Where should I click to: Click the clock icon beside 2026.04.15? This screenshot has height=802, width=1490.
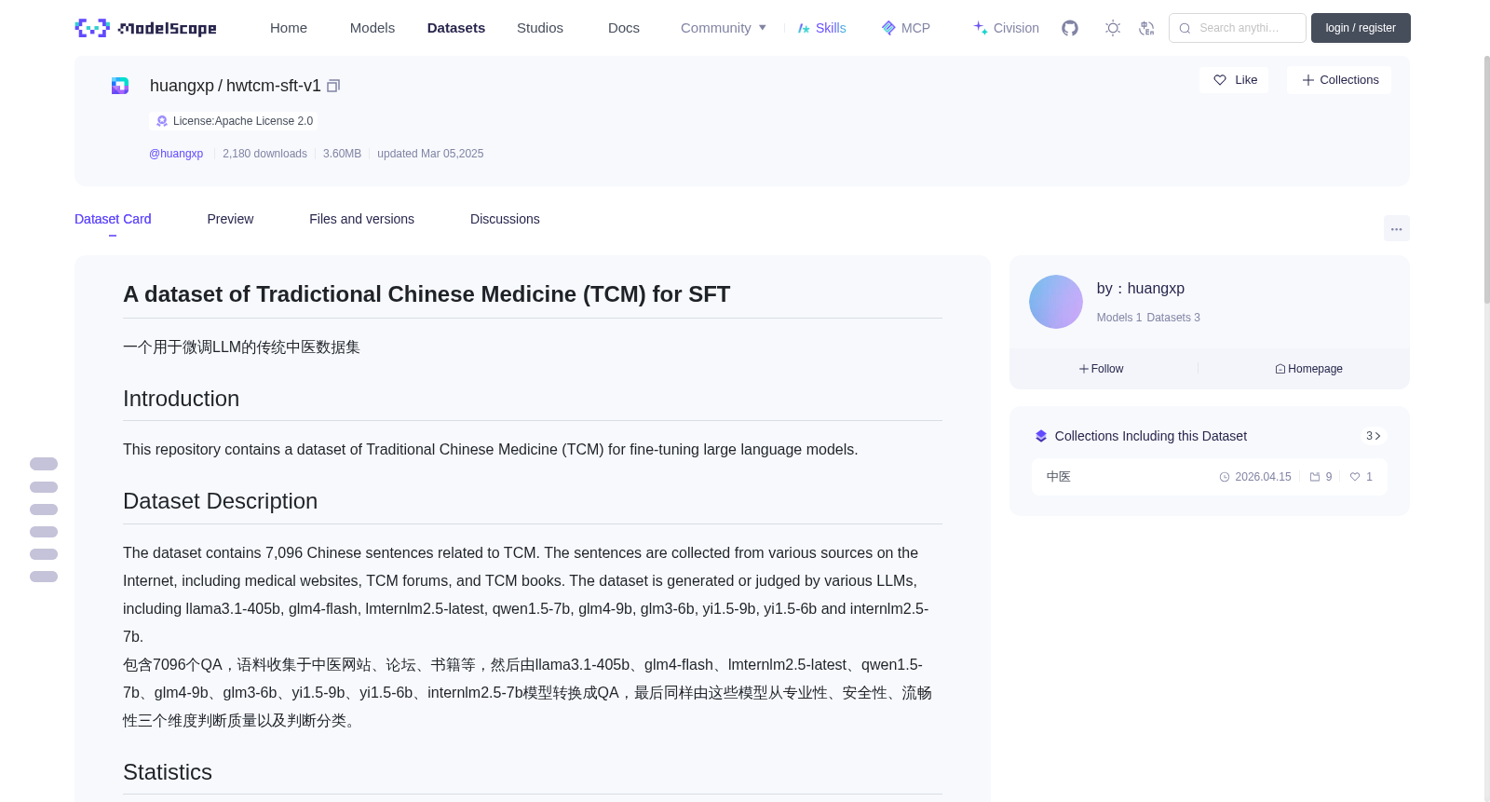pos(1225,477)
